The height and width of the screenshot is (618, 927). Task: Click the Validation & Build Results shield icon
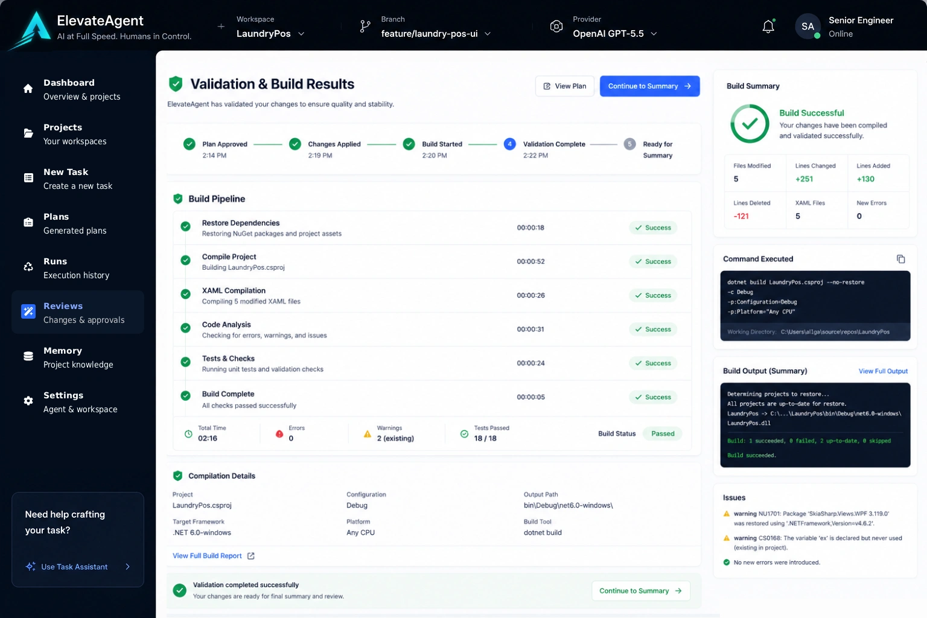point(176,84)
